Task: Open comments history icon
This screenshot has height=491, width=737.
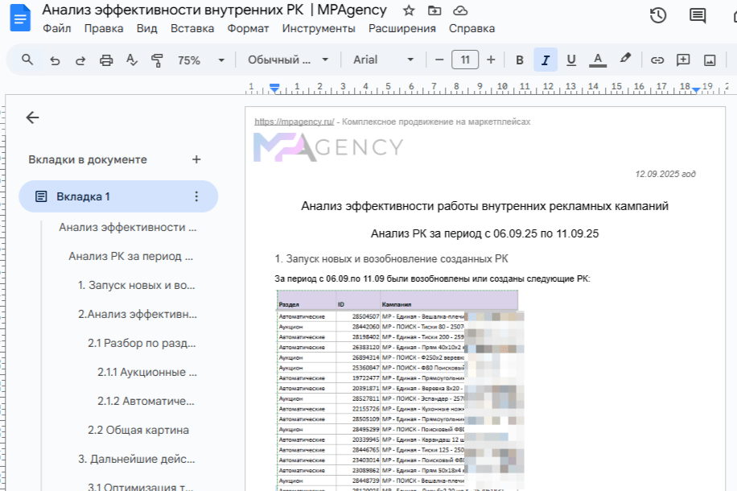Action: point(698,15)
